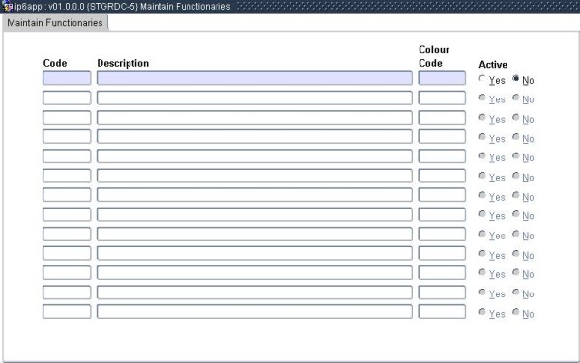Choose No radio in second row
Viewport: 580px width, 363px height.
pos(516,98)
